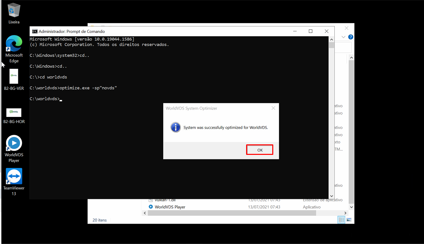Viewport: 424px width, 244px height.
Task: Maximize the Prompt de Comando window
Action: pyautogui.click(x=310, y=31)
